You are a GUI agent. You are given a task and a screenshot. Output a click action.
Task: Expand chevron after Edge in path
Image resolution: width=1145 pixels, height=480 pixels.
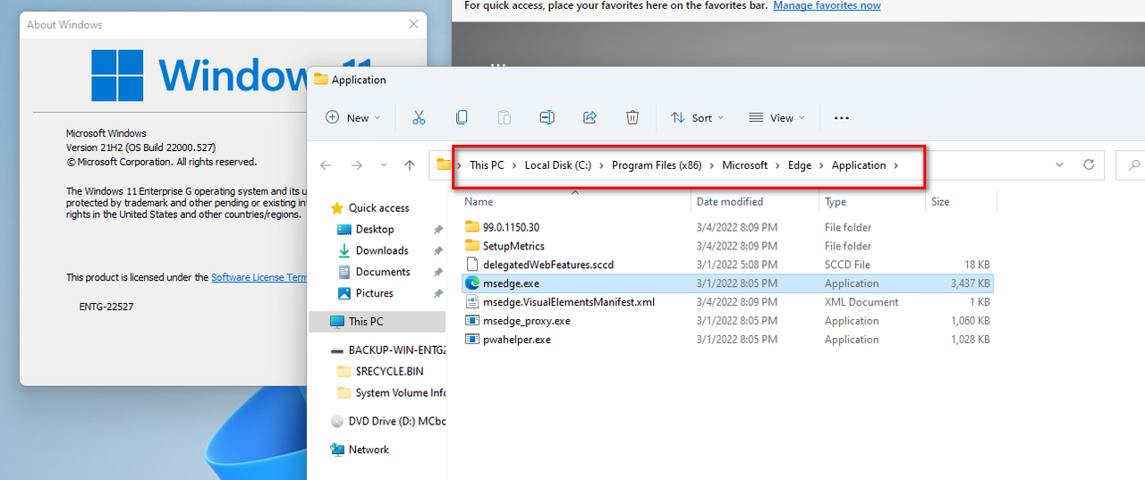pos(821,165)
